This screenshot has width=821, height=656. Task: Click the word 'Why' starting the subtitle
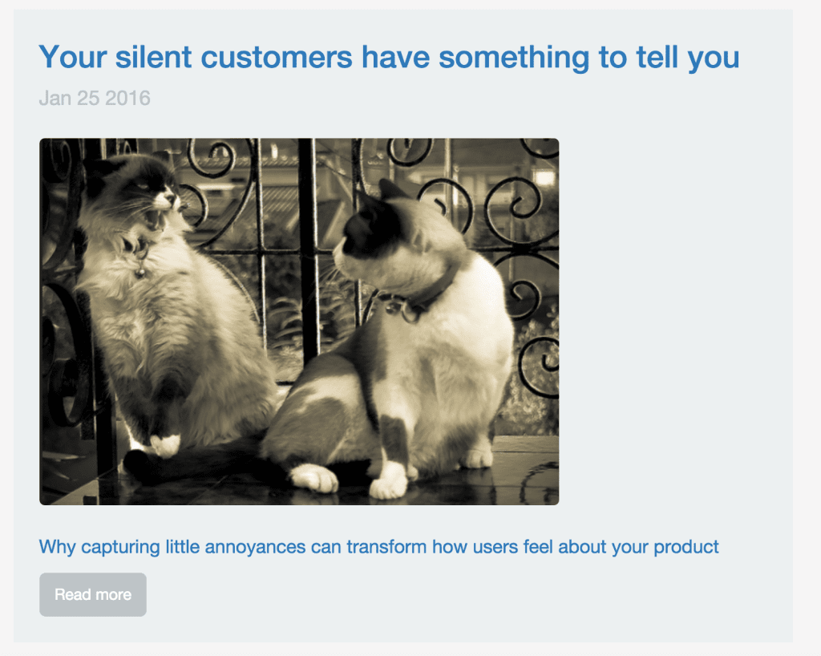click(x=57, y=547)
